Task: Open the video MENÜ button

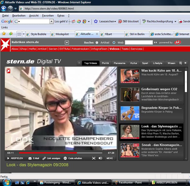Action: click(x=110, y=158)
